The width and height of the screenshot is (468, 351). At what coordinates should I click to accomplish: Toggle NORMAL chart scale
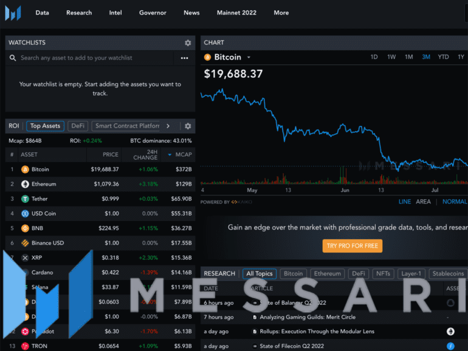[455, 202]
